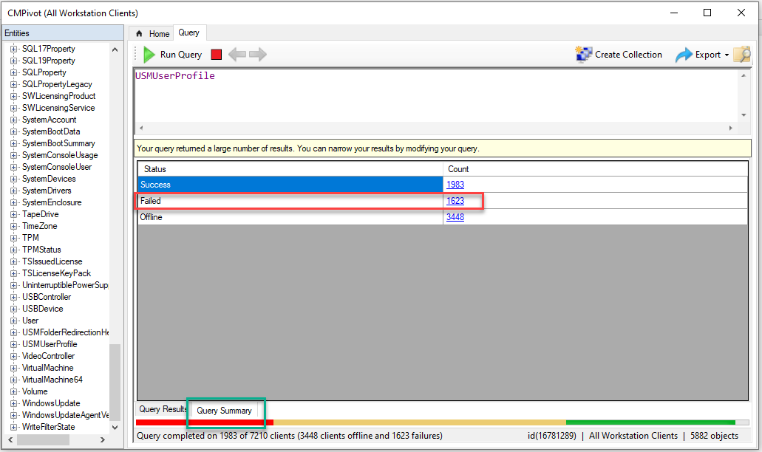The image size is (762, 452).
Task: Go forward with the right arrow icon
Action: coord(257,55)
